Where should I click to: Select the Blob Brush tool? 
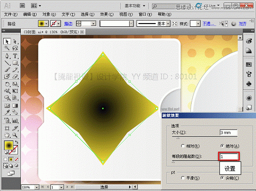tap(7, 76)
